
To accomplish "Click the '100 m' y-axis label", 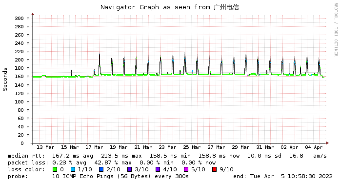I will [x=22, y=102].
